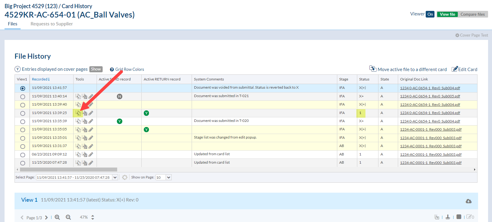Image resolution: width=492 pixels, height=222 pixels.
Task: Click green Y badge in 13:35:39 row
Action: [120, 121]
